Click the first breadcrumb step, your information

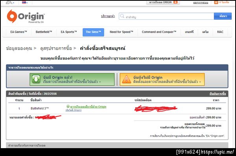(x=19, y=48)
